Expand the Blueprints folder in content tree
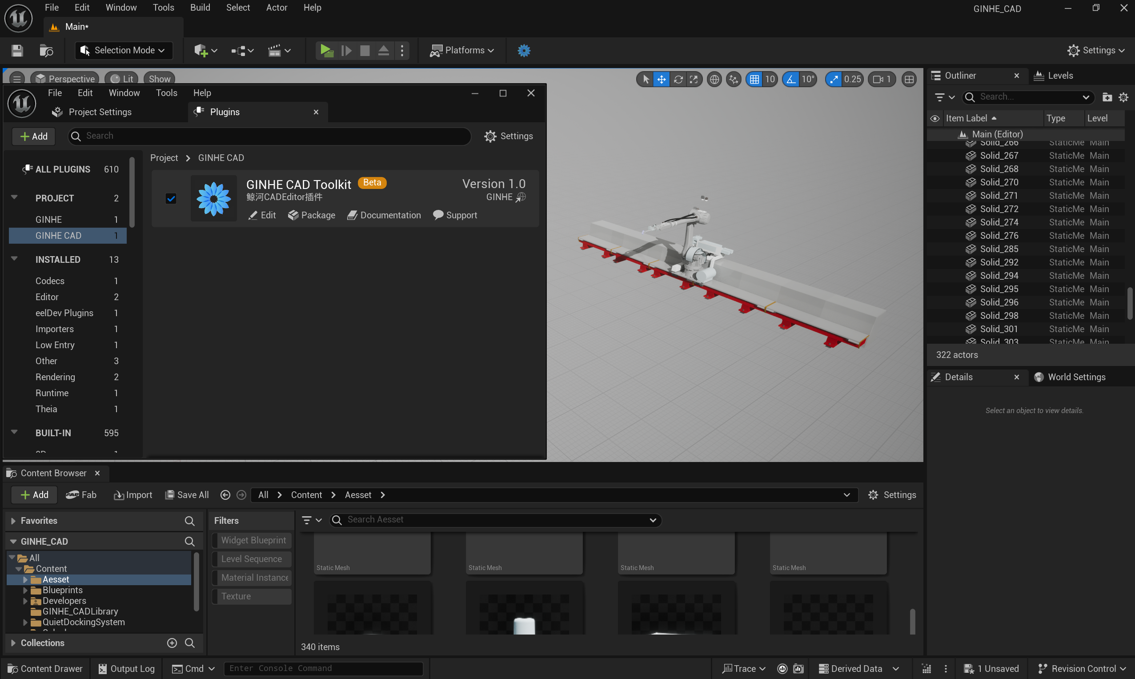Image resolution: width=1135 pixels, height=679 pixels. tap(25, 590)
